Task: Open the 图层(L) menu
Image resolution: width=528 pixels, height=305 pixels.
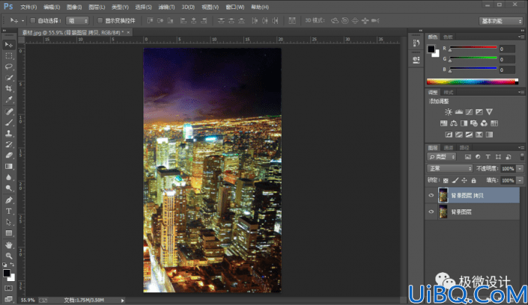Action: click(97, 7)
